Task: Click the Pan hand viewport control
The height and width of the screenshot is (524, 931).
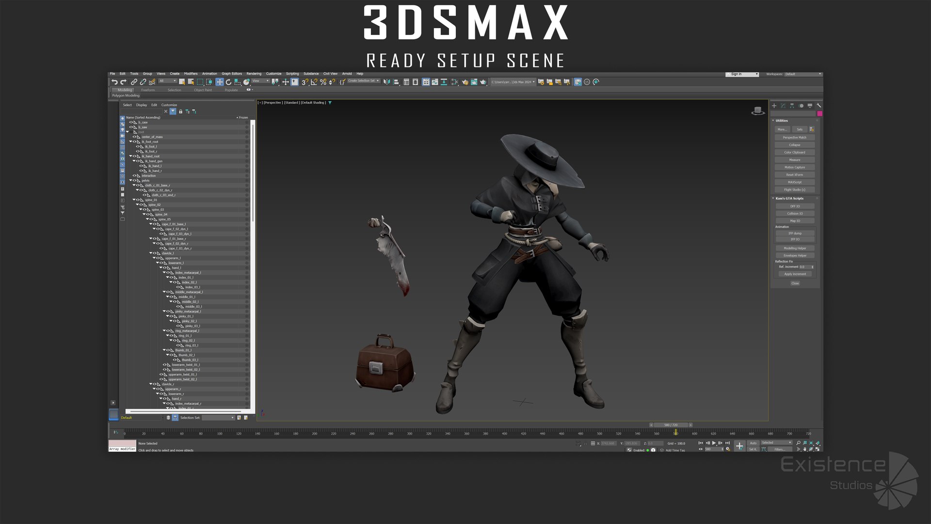Action: pos(805,449)
